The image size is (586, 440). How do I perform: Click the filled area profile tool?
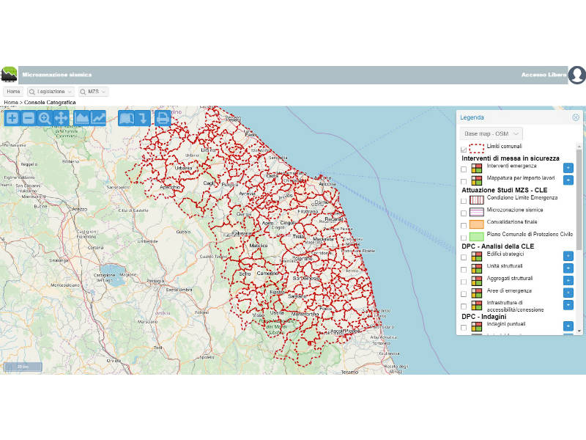point(82,118)
